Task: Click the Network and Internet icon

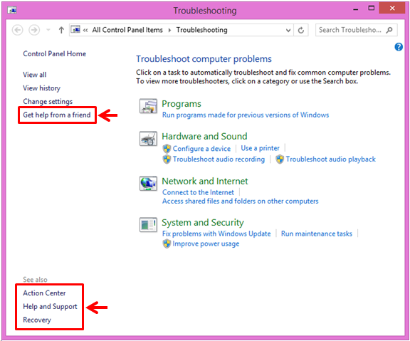Action: (x=148, y=183)
